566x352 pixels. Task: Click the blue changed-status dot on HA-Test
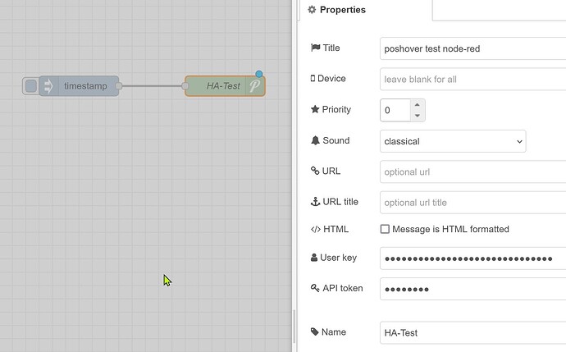coord(259,75)
